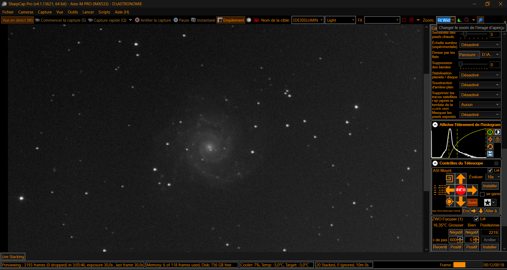Click the Pause button in the toolbar
This screenshot has width=507, height=270.
[x=181, y=20]
